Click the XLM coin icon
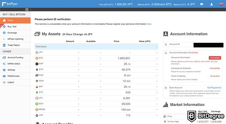The height and width of the screenshot is (124, 226). (37, 75)
